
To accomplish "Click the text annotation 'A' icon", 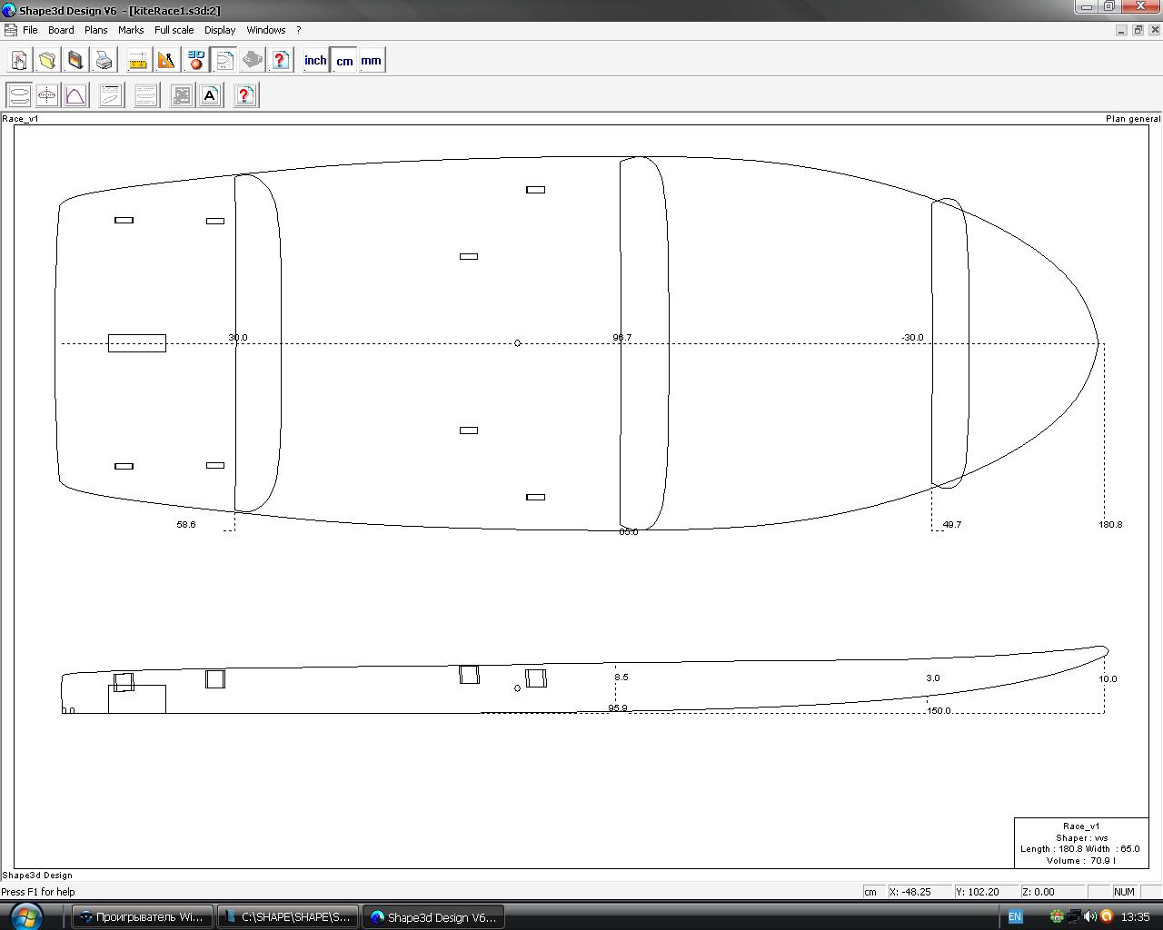I will [x=210, y=95].
